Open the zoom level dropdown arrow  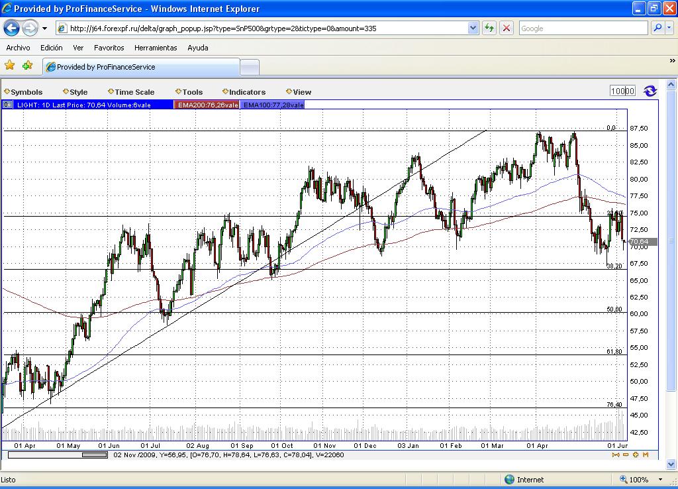660,480
